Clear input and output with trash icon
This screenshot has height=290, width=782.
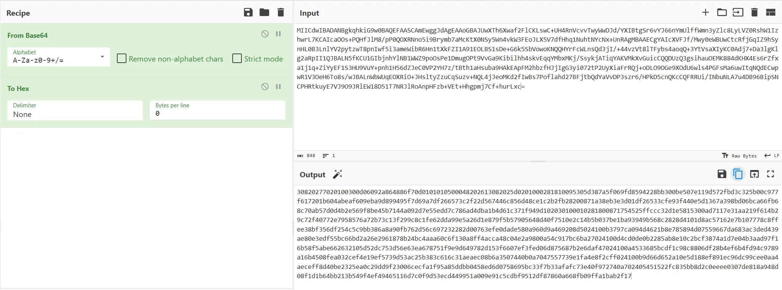click(754, 13)
